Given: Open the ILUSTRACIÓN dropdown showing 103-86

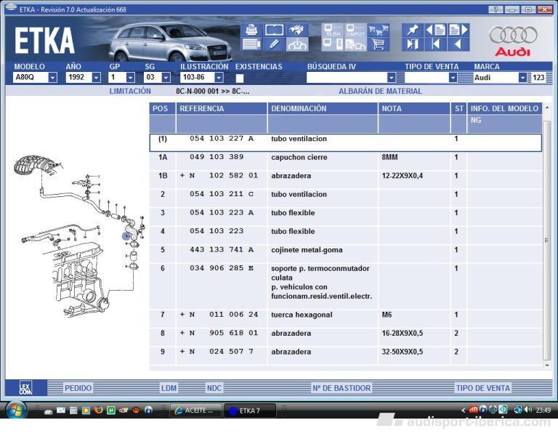Looking at the screenshot, I should pos(219,77).
